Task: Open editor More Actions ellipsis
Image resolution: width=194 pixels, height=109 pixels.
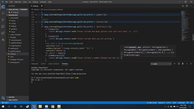Action: 191,6
